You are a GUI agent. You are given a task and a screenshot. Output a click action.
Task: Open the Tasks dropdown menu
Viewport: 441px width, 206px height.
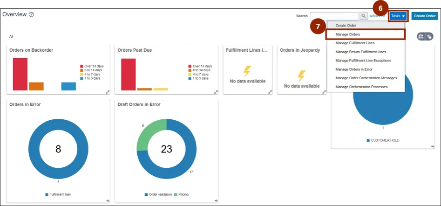click(398, 16)
